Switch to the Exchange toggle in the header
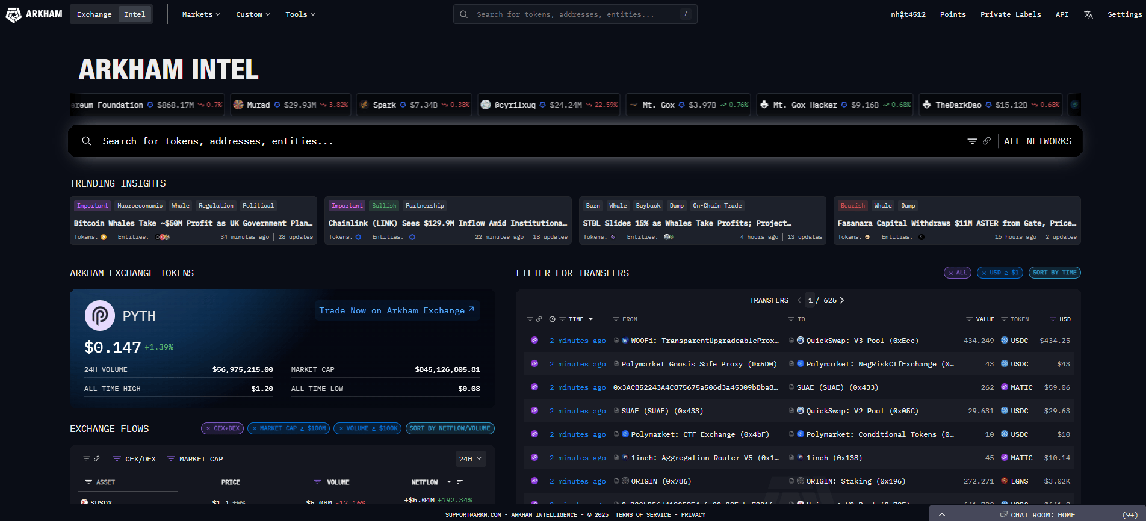 tap(94, 14)
